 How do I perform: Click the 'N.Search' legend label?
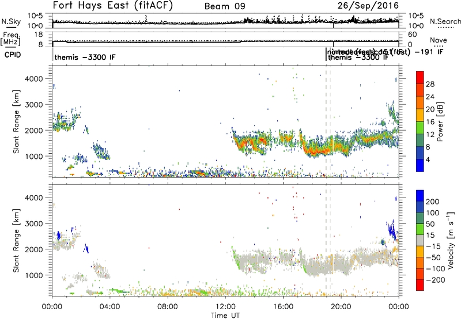[445, 21]
